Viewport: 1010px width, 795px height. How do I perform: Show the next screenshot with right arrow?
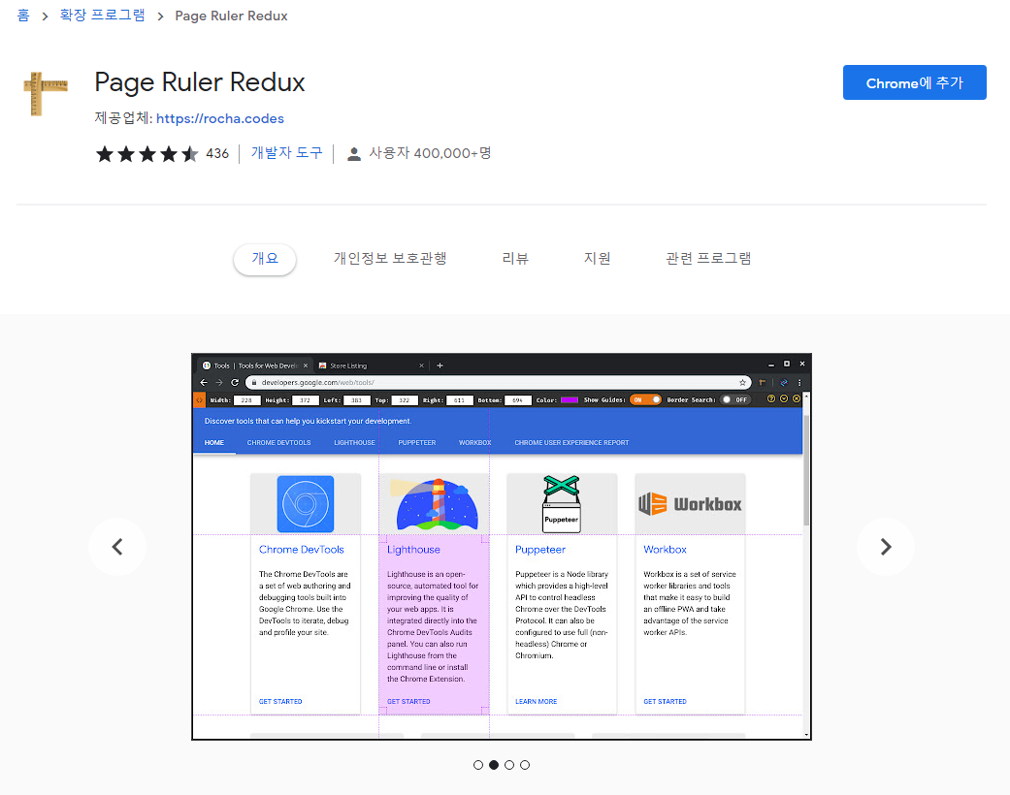click(x=886, y=547)
